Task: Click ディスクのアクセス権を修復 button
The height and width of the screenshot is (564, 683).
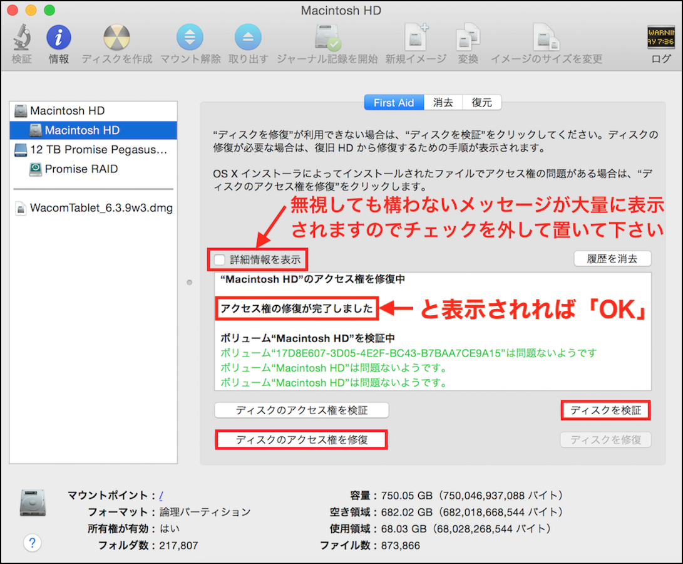Action: (301, 440)
